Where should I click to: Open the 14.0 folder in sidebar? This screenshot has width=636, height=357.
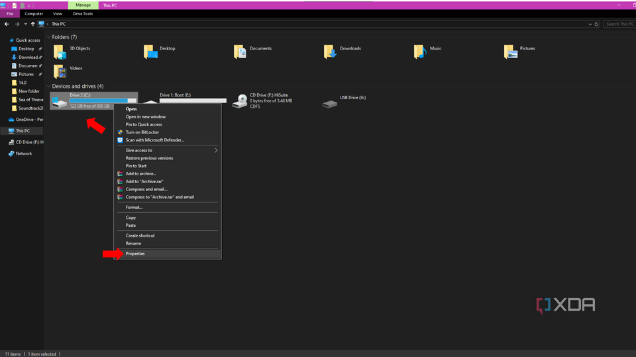pos(19,83)
